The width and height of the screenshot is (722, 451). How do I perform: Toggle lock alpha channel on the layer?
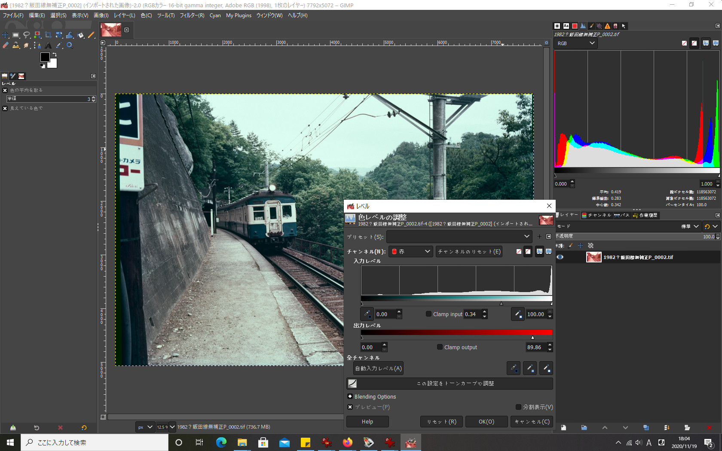point(591,246)
